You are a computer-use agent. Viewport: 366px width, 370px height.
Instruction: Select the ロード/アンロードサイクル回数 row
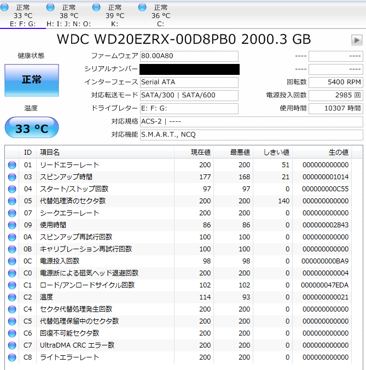pos(88,285)
